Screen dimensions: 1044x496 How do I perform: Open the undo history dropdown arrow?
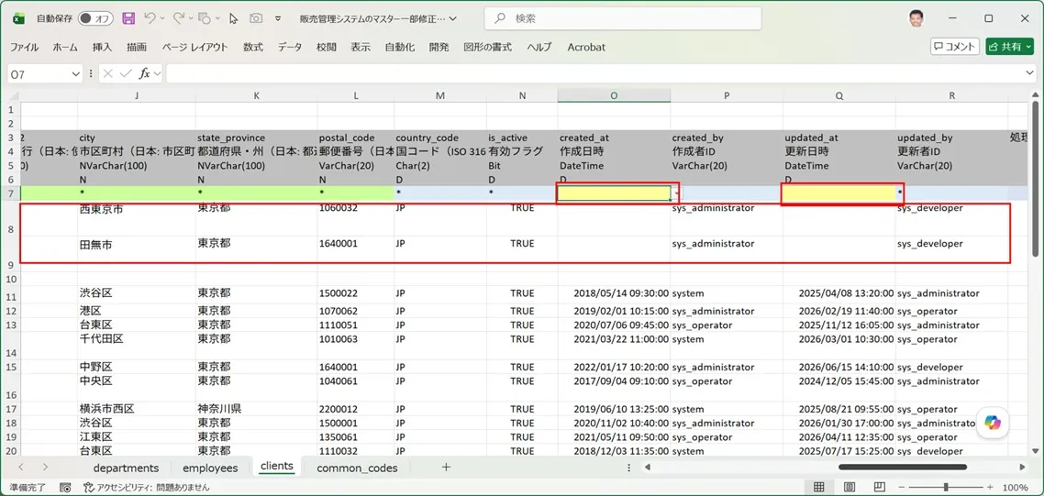[x=163, y=18]
